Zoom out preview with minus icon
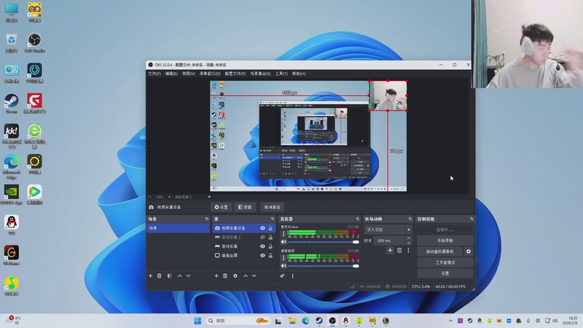Screen dimensions: 583x328 pyautogui.click(x=150, y=197)
